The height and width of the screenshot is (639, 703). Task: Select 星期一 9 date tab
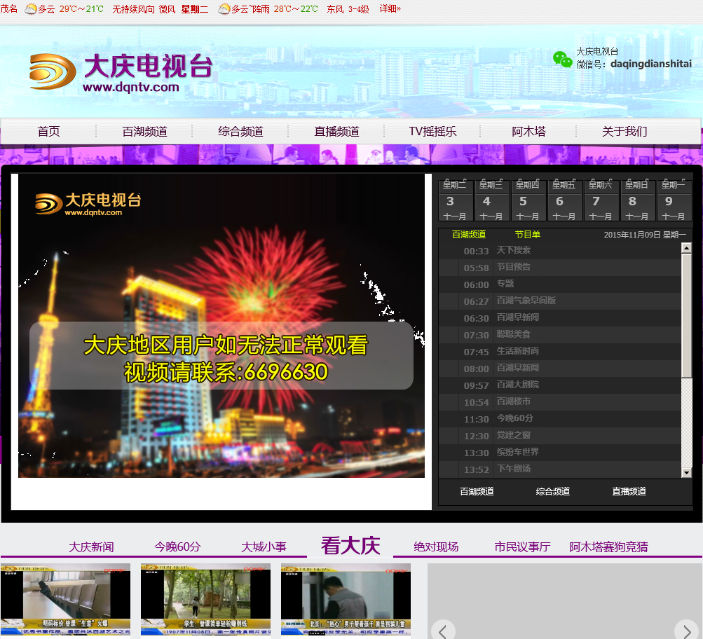click(x=674, y=200)
